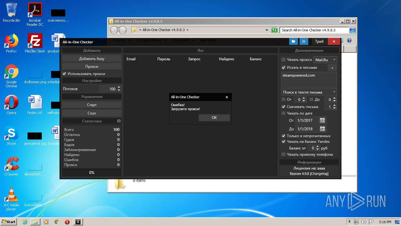Click the steampowered.com search text box

(x=309, y=80)
